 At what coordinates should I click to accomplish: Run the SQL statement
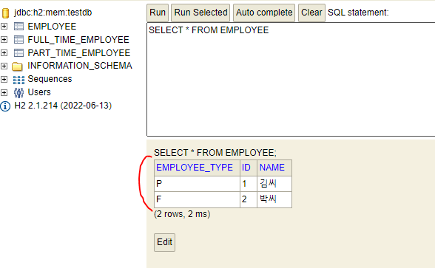pyautogui.click(x=158, y=13)
